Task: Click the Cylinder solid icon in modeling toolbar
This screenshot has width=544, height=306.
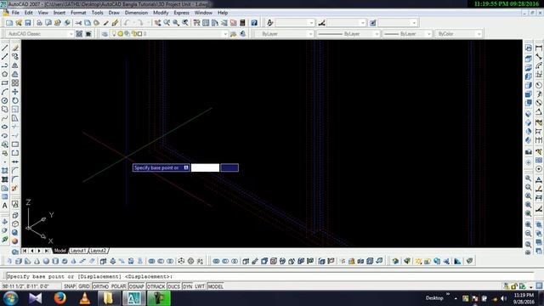Action: tap(55, 261)
